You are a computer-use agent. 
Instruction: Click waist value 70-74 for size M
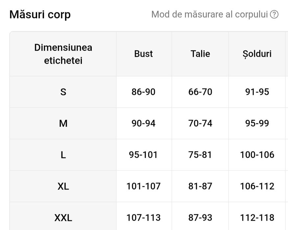tap(200, 124)
